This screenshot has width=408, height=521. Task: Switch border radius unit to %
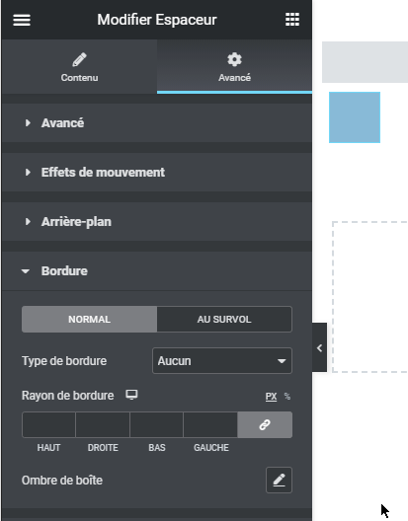tap(287, 397)
